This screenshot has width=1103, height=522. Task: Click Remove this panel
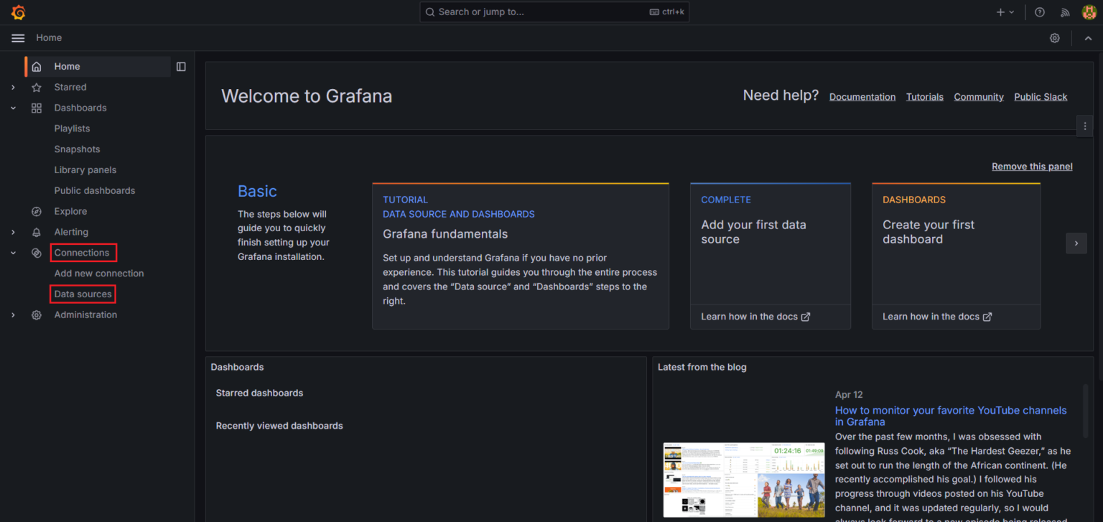[1032, 166]
